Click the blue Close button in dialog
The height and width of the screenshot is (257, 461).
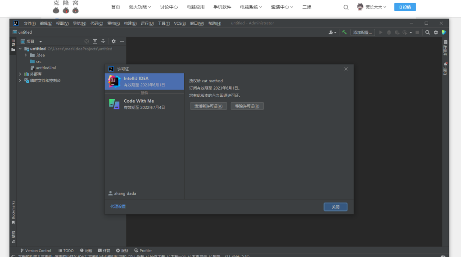[x=335, y=207]
